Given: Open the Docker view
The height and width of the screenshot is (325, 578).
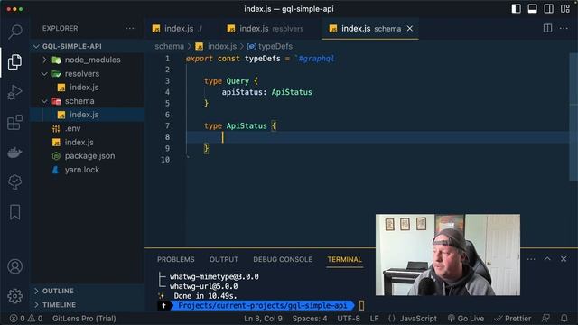Looking at the screenshot, I should pyautogui.click(x=15, y=153).
